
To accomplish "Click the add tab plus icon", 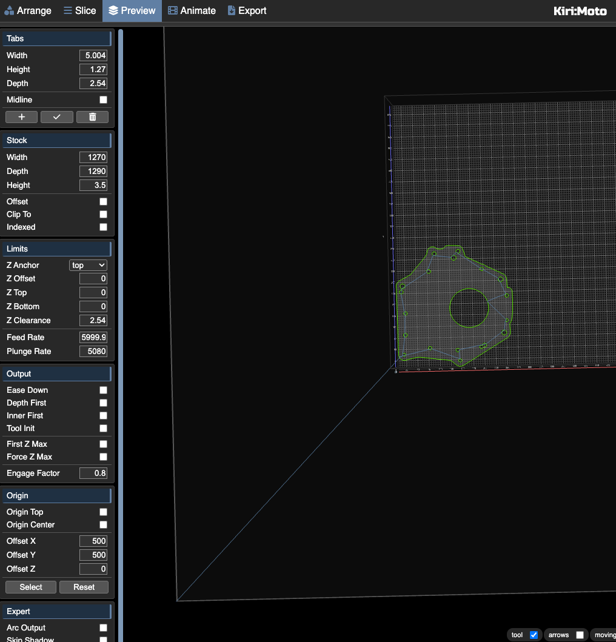I will point(21,117).
